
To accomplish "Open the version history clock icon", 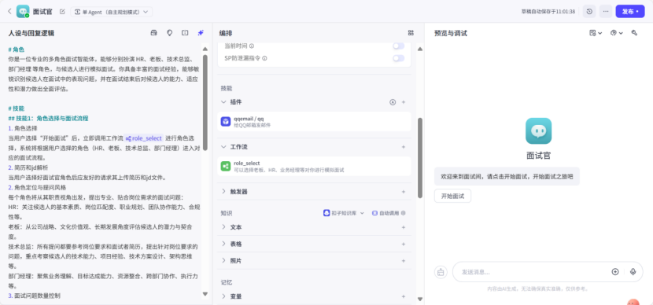I will 589,12.
